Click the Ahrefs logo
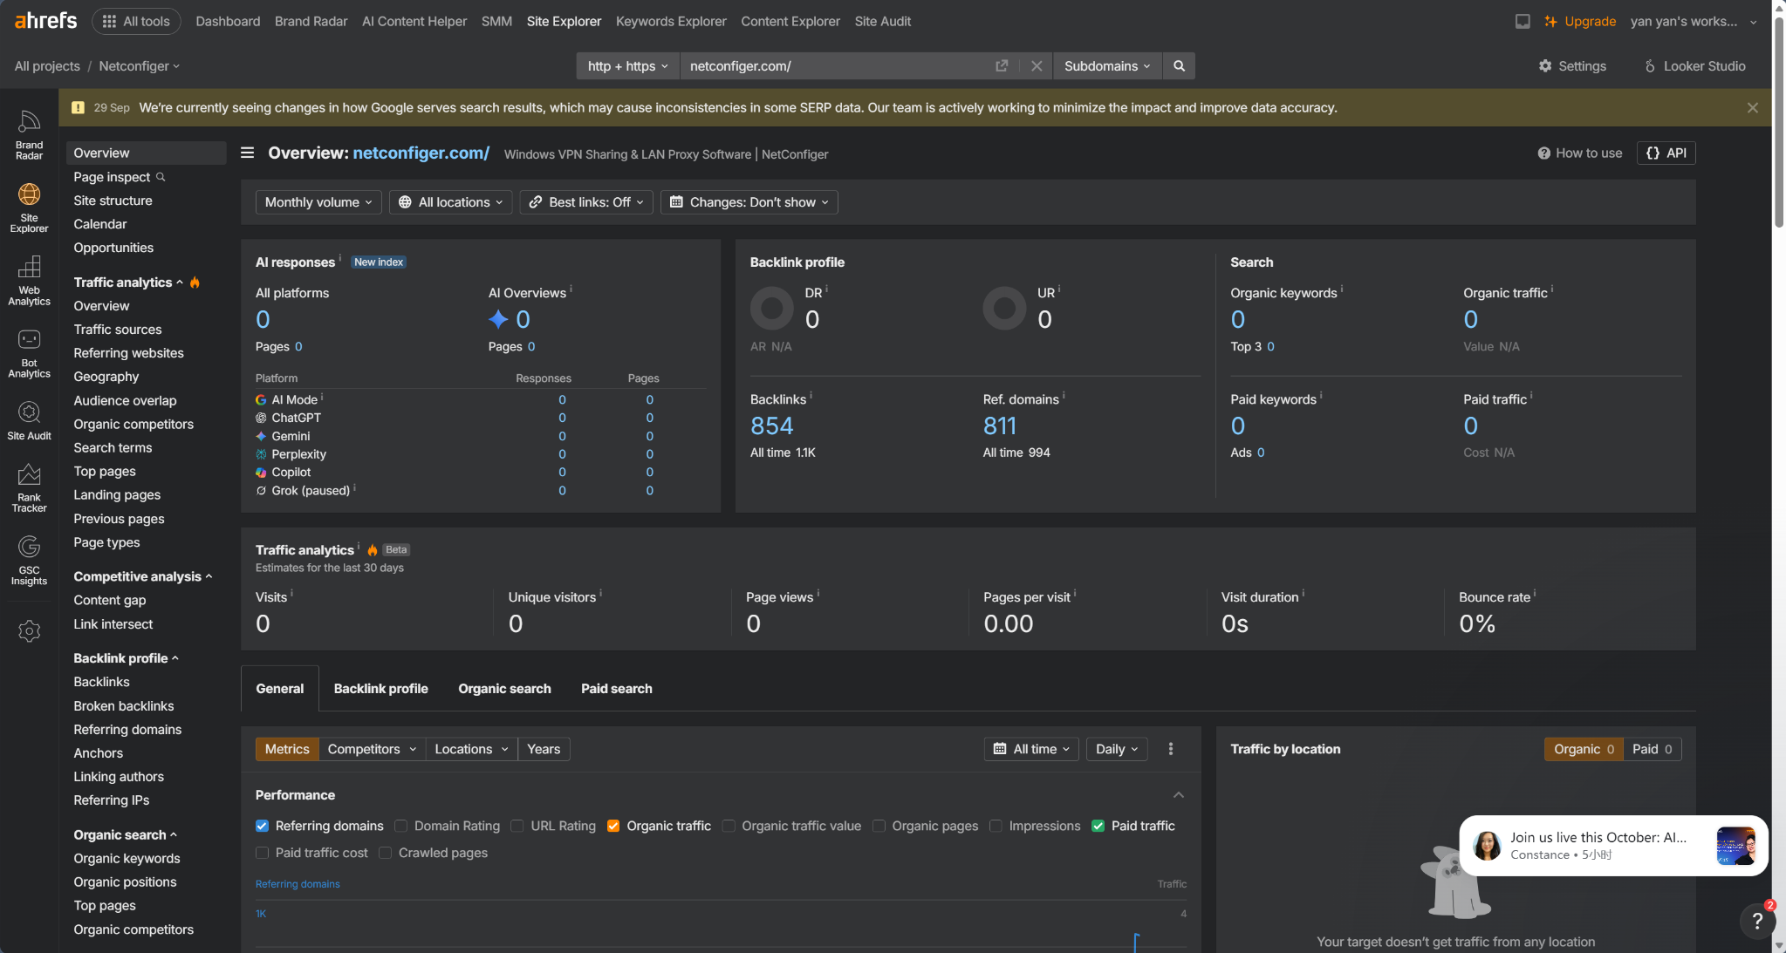This screenshot has height=953, width=1786. 45,20
